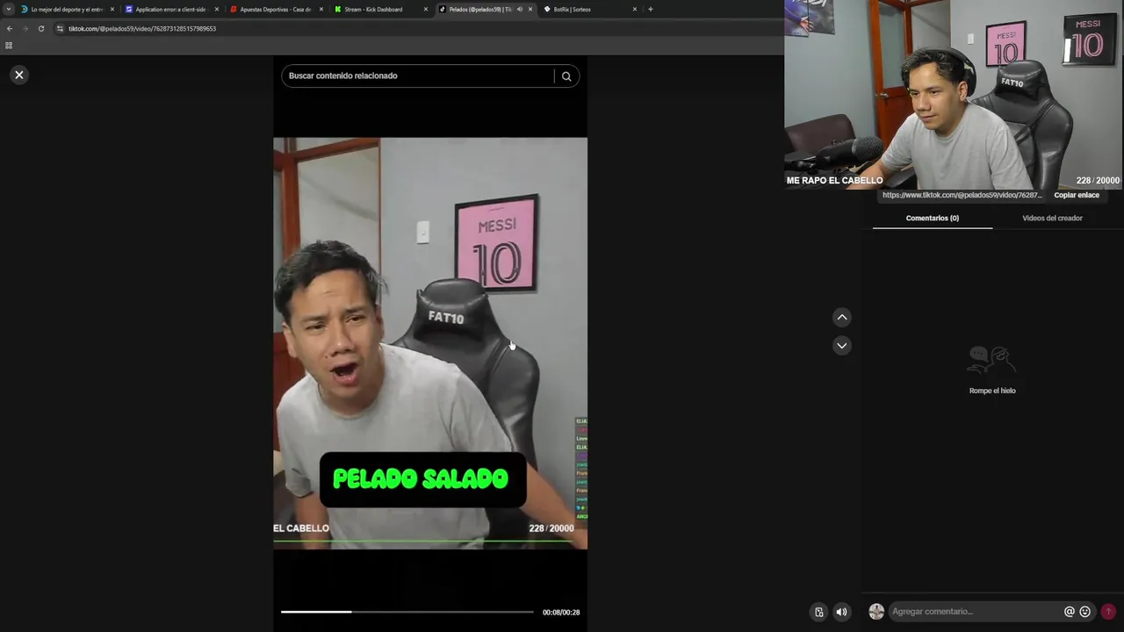Go to next video with down chevron
This screenshot has height=632, width=1124.
pos(842,346)
